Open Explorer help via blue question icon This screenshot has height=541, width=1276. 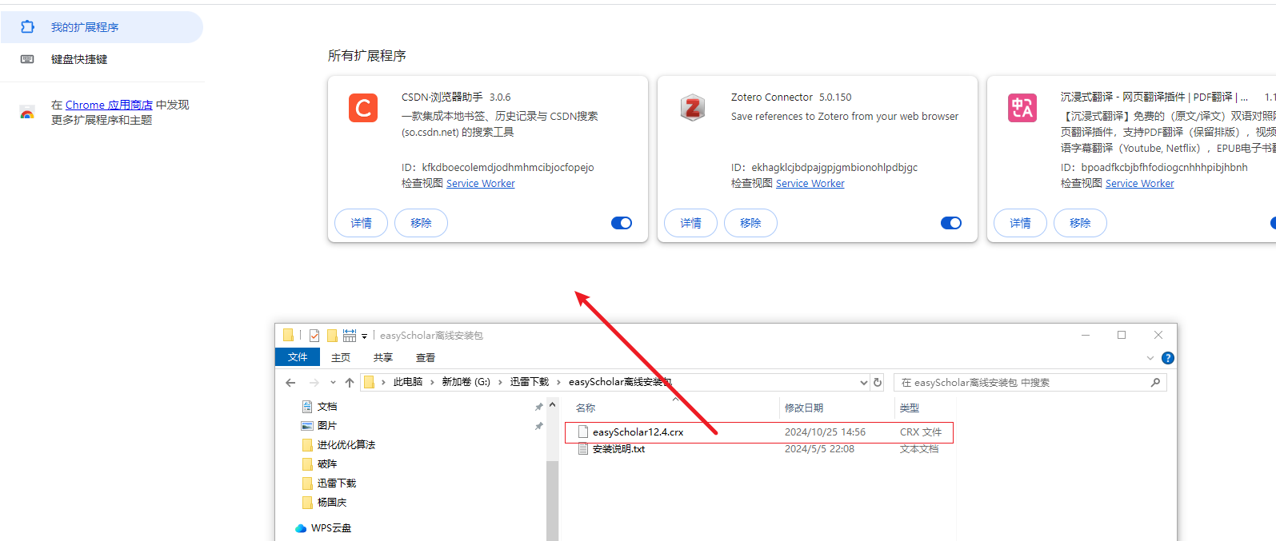tap(1168, 358)
